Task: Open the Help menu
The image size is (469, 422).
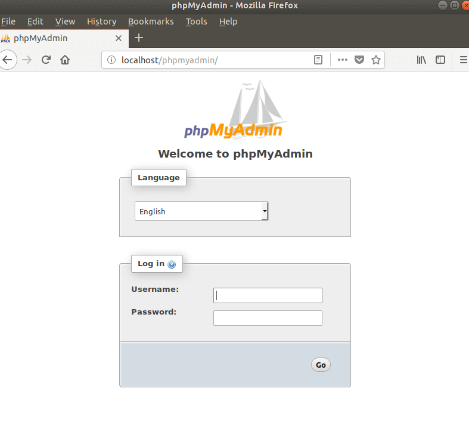Action: point(228,21)
